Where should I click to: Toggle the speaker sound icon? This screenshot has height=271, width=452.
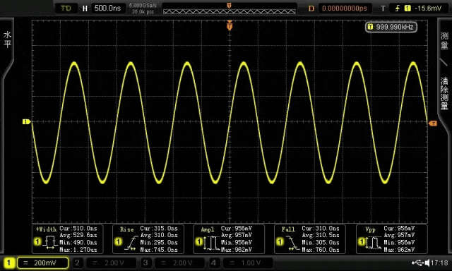(427, 263)
